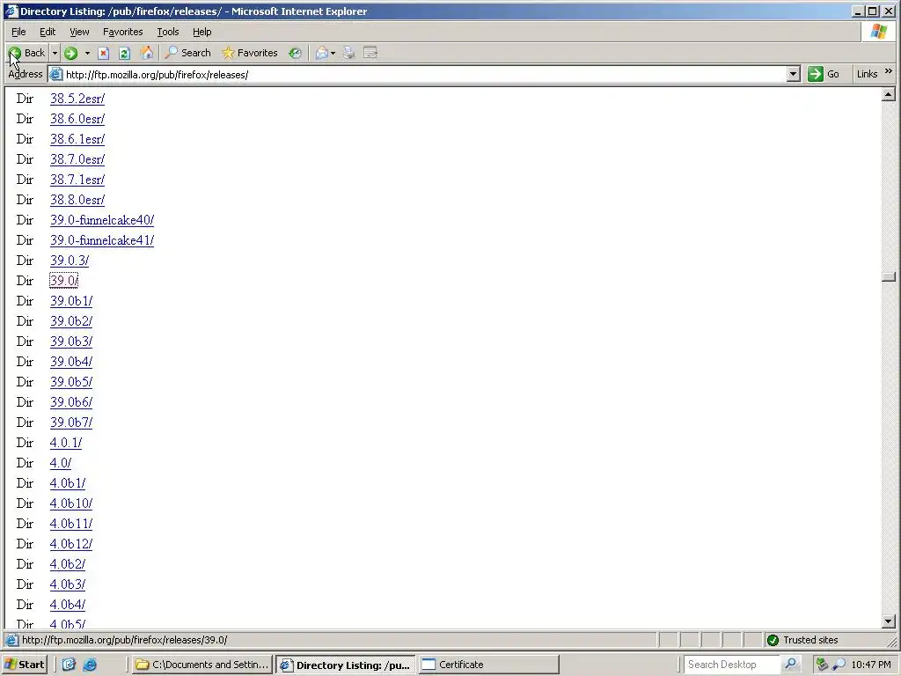
Task: Open the 4.0b3/ directory link
Action: pyautogui.click(x=67, y=584)
